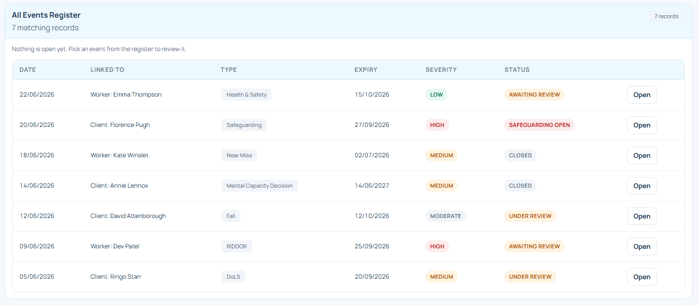
Task: Click the 'Near Miss' type tag
Action: tap(239, 155)
